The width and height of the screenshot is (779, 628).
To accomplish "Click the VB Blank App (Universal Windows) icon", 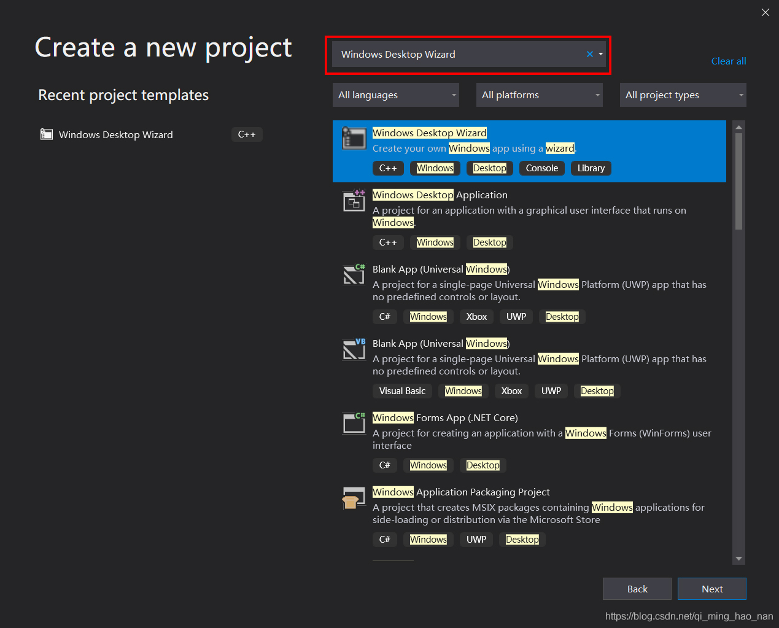I will pos(354,349).
